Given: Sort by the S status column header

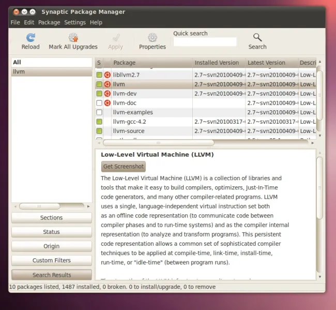Looking at the screenshot, I should [x=99, y=63].
